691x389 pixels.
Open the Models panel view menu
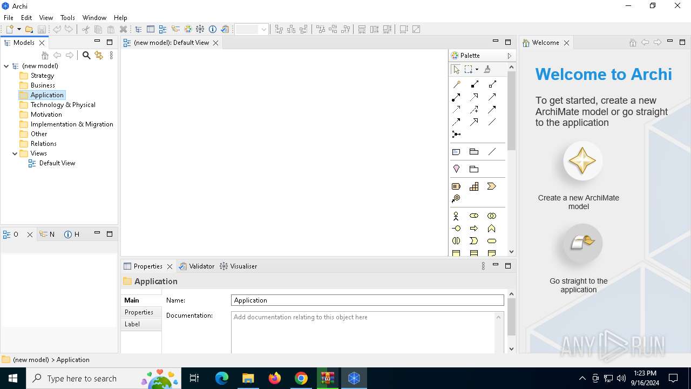[111, 55]
